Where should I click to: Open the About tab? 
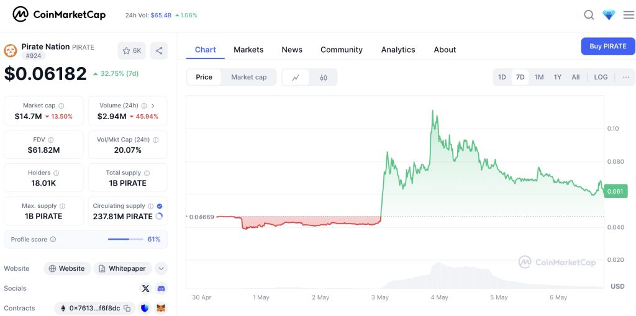pos(445,50)
